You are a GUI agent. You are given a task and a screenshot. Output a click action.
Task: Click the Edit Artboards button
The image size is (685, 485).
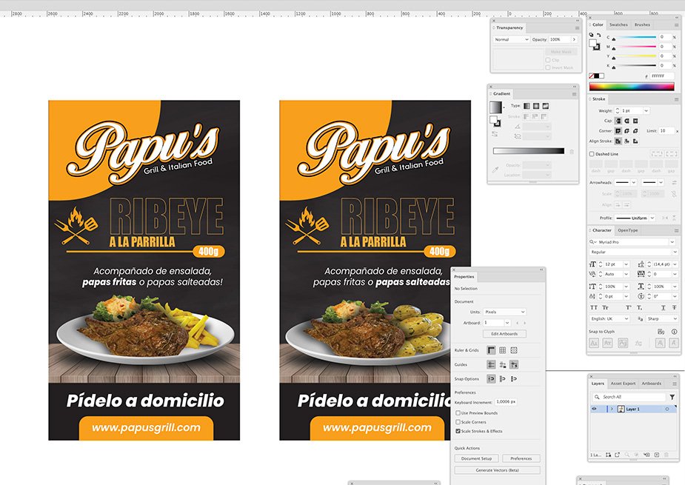[504, 334]
